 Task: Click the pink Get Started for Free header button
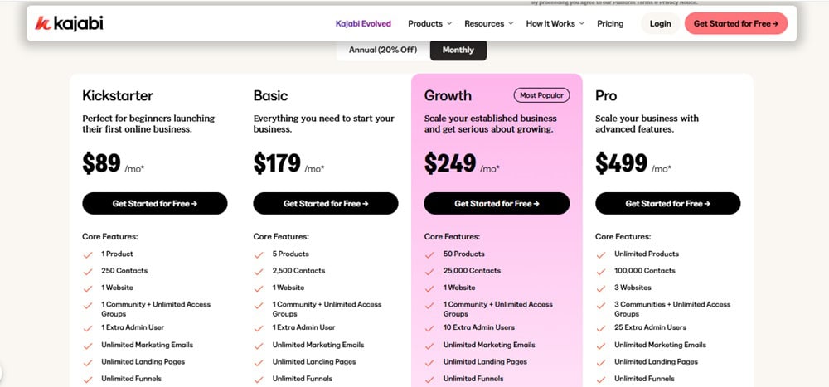coord(735,24)
